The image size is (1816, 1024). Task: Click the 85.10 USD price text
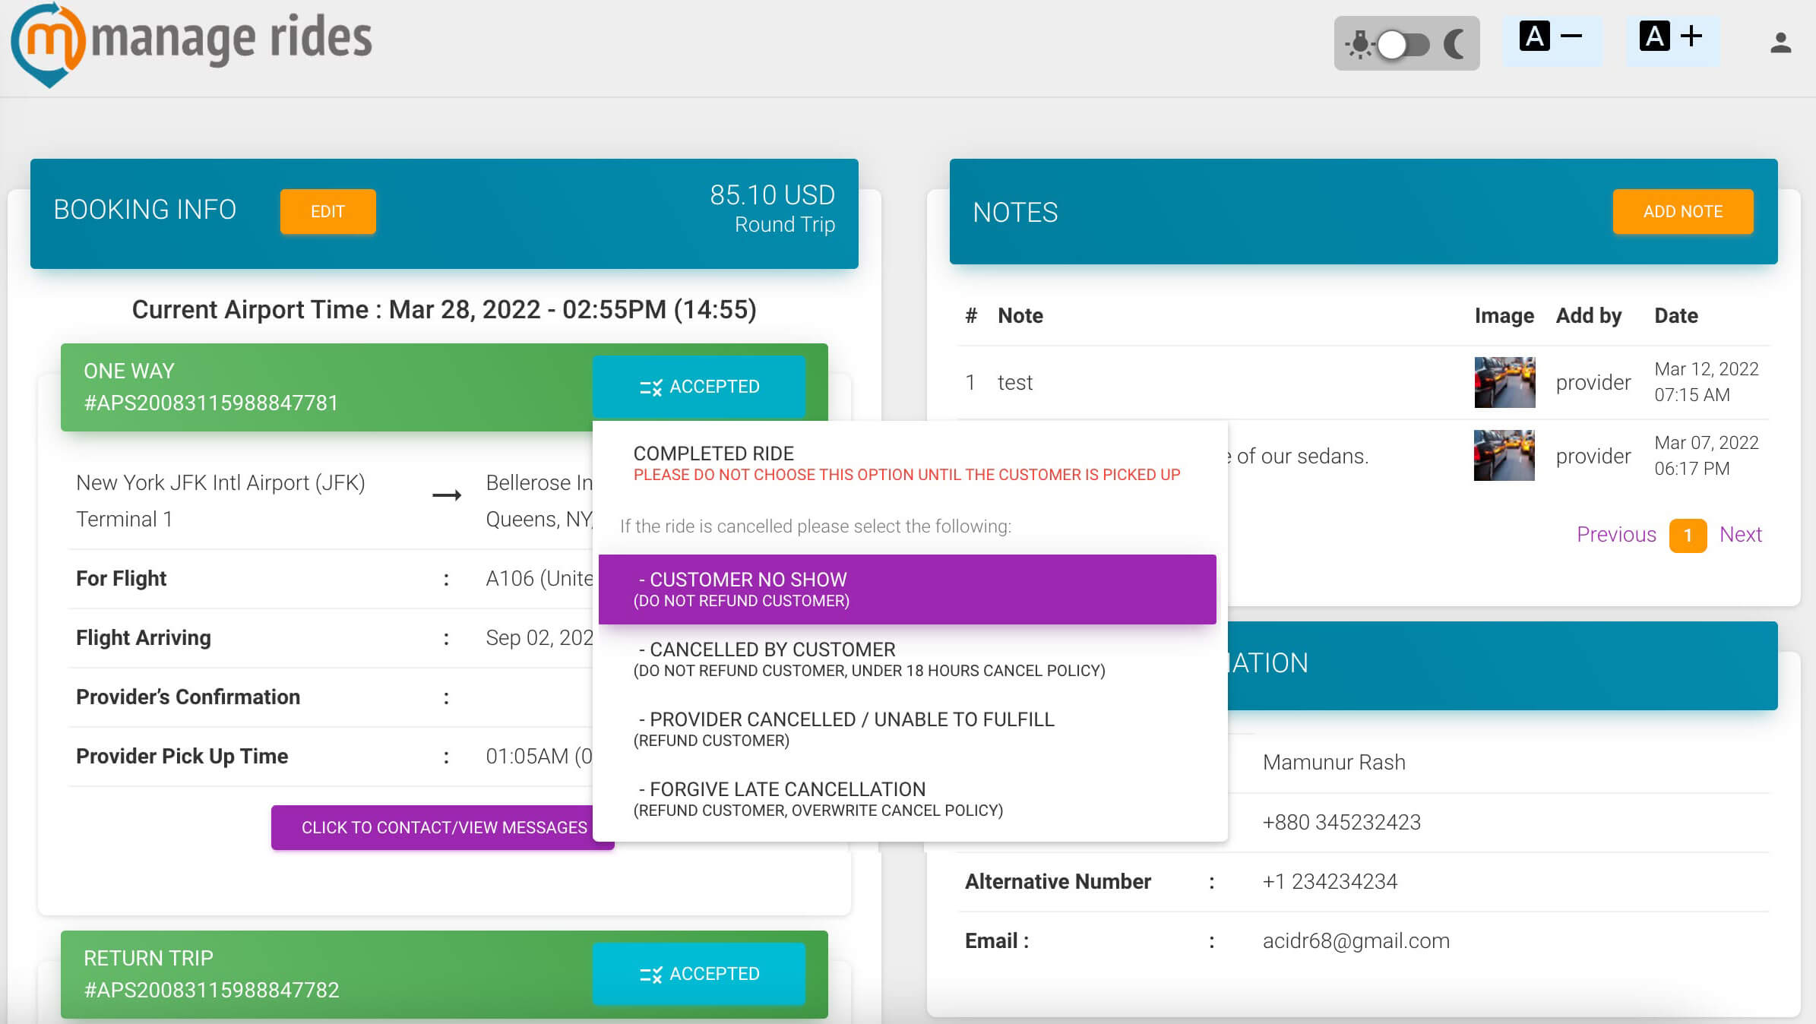tap(772, 195)
